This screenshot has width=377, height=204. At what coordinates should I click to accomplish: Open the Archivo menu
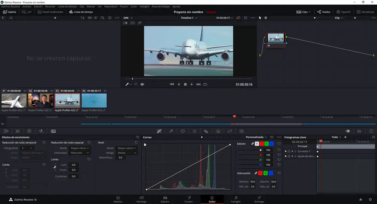pos(27,6)
